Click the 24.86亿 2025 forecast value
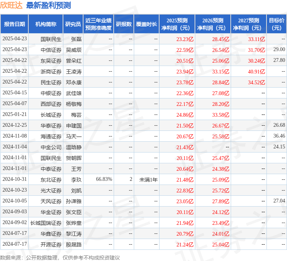The width and height of the screenshot is (287, 261). pos(185,115)
